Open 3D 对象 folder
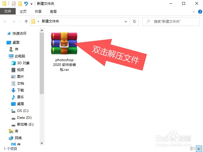Viewport: 203px width, 152px height. point(23,63)
